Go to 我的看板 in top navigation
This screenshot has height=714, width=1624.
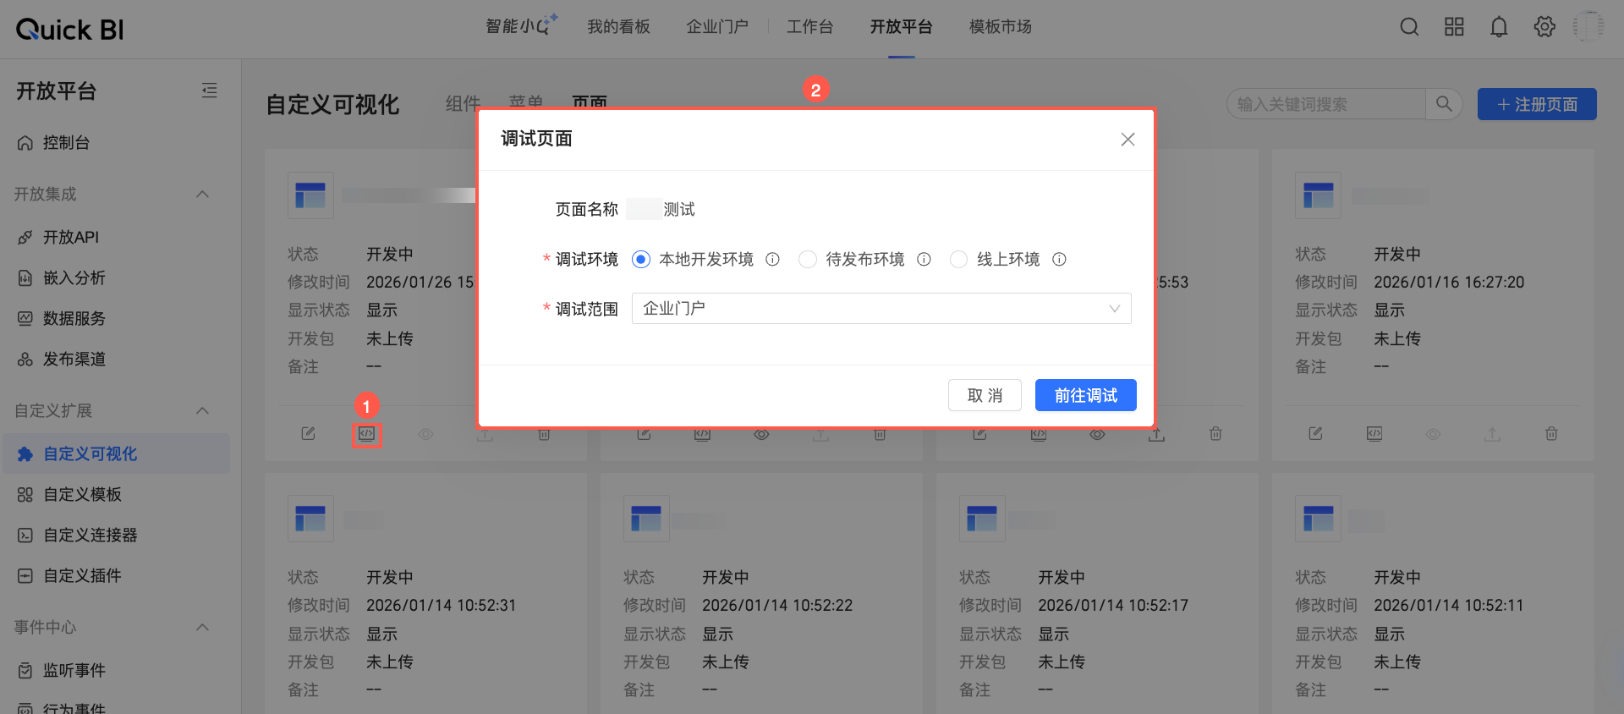(618, 27)
